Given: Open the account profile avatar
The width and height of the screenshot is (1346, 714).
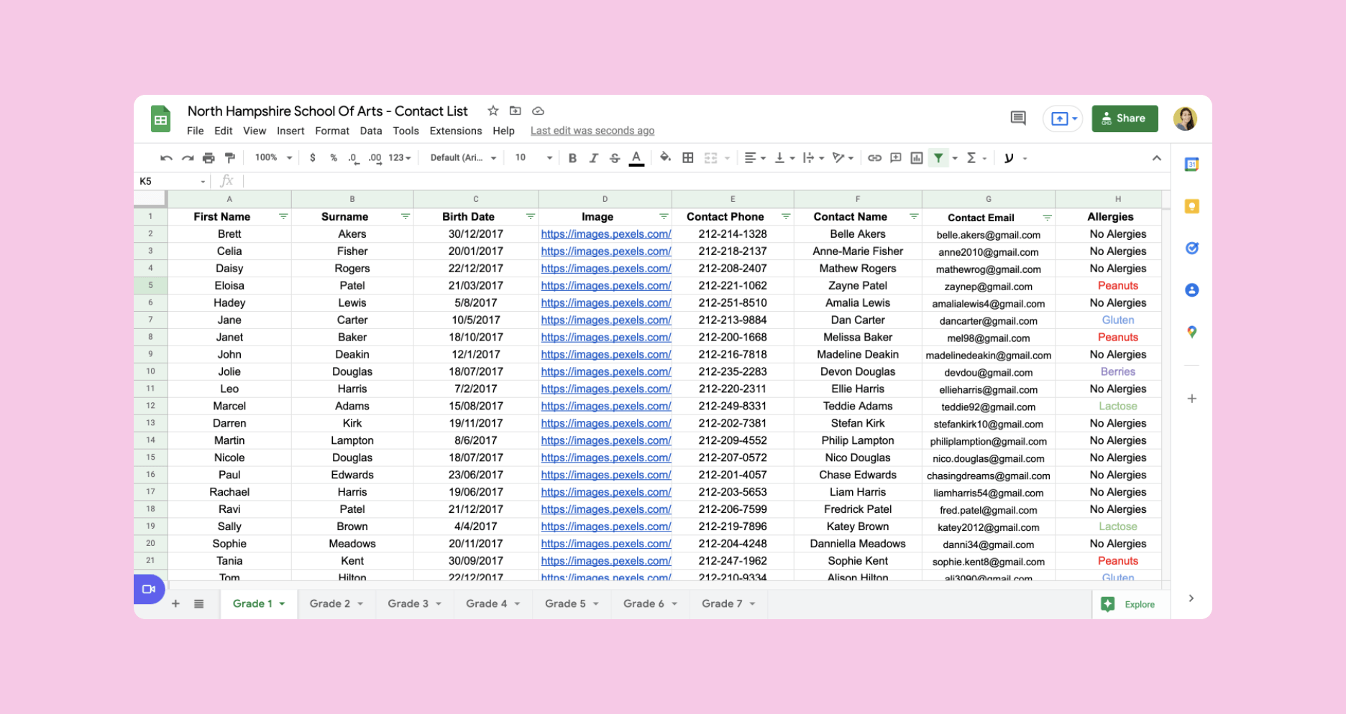Looking at the screenshot, I should point(1185,119).
